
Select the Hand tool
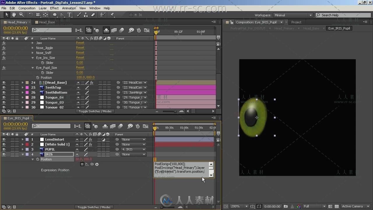coord(14,15)
